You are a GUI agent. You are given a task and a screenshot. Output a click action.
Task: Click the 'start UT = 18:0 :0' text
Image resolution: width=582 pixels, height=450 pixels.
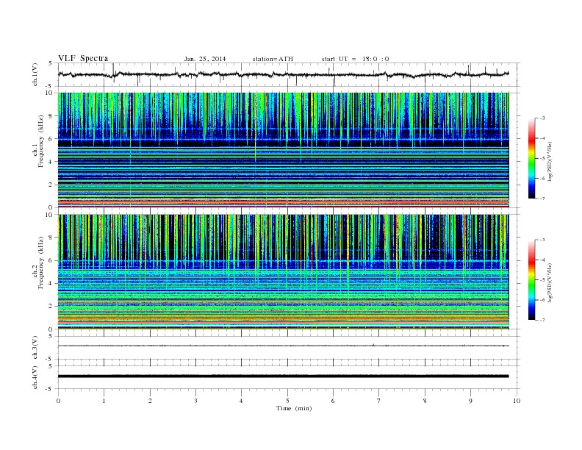click(355, 59)
